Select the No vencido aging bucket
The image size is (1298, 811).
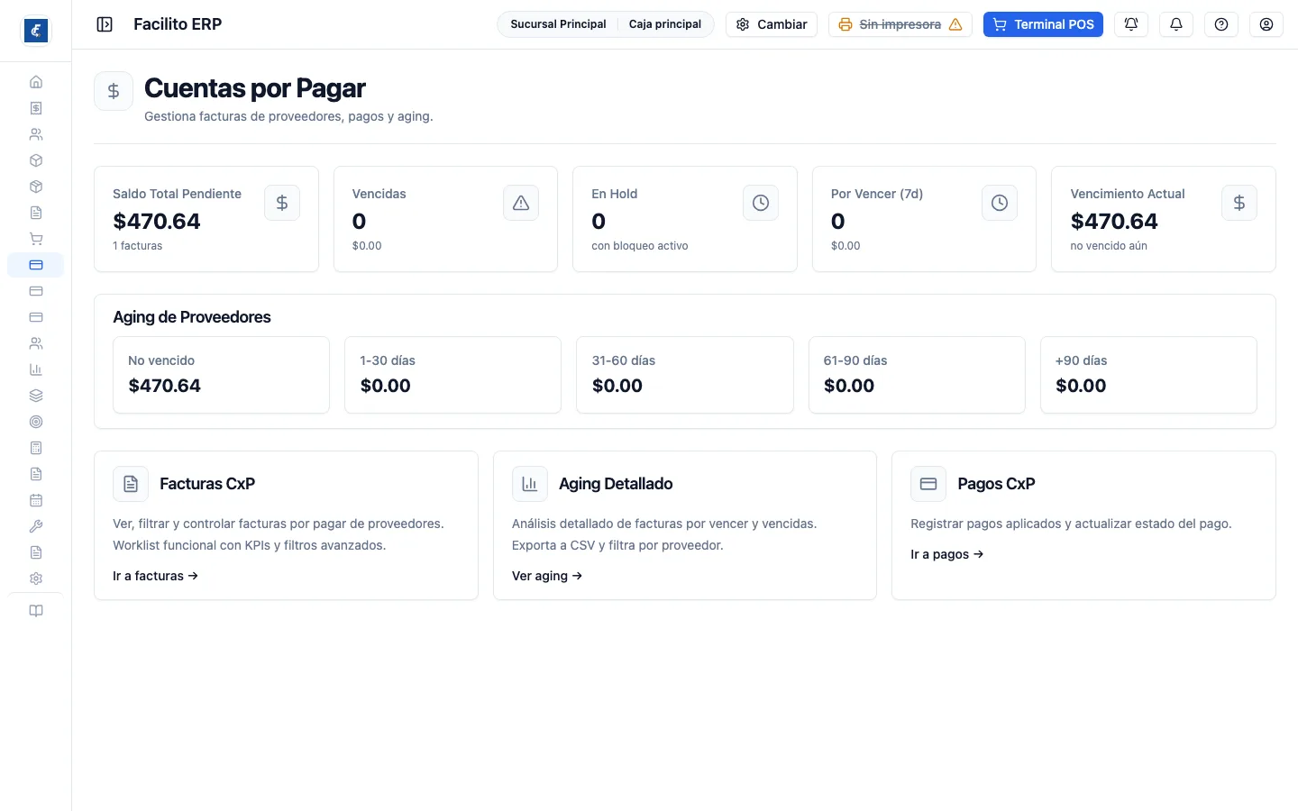(x=221, y=375)
